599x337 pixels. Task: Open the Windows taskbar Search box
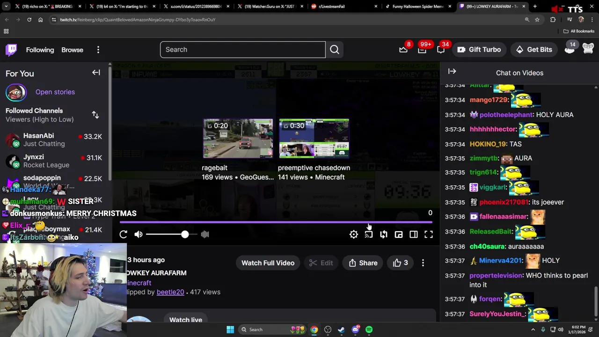(x=272, y=330)
